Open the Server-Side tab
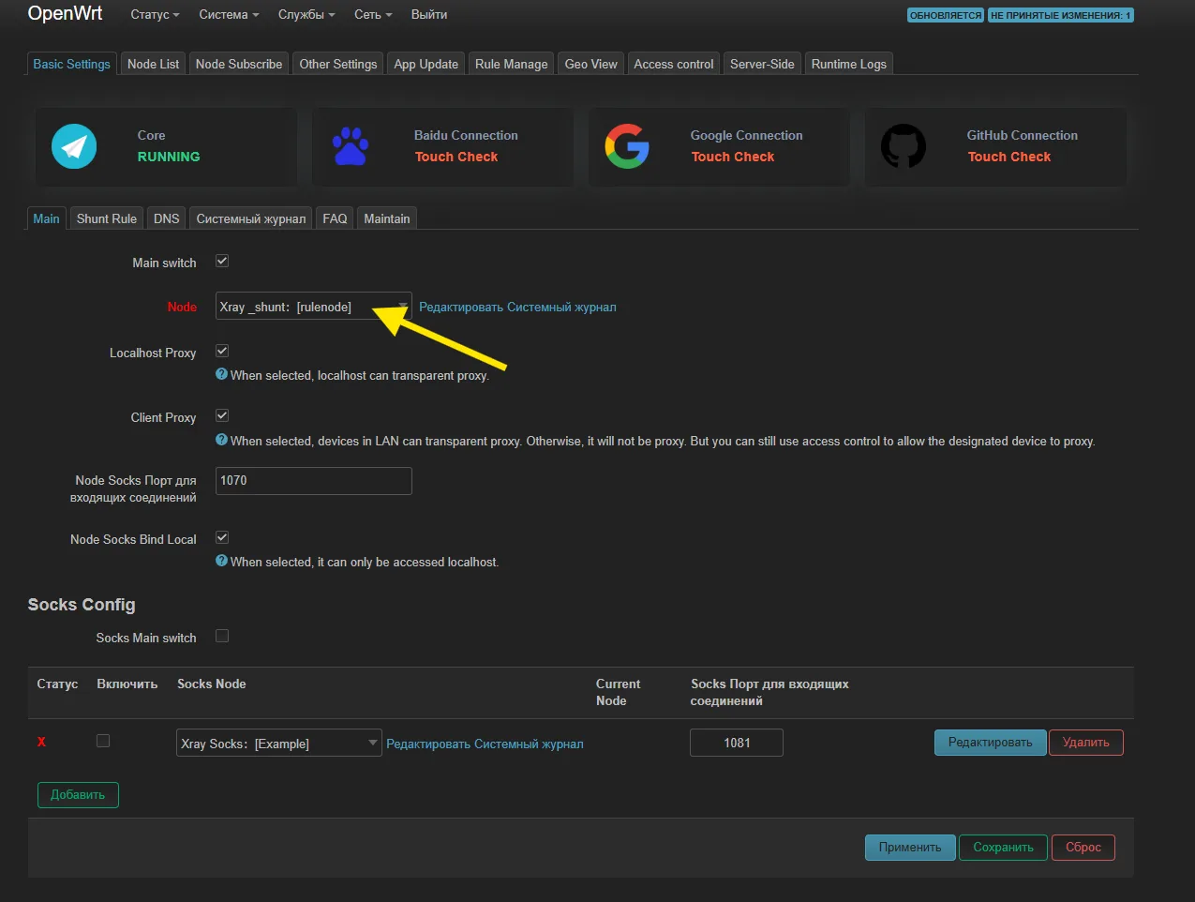The width and height of the screenshot is (1195, 902). click(x=762, y=64)
